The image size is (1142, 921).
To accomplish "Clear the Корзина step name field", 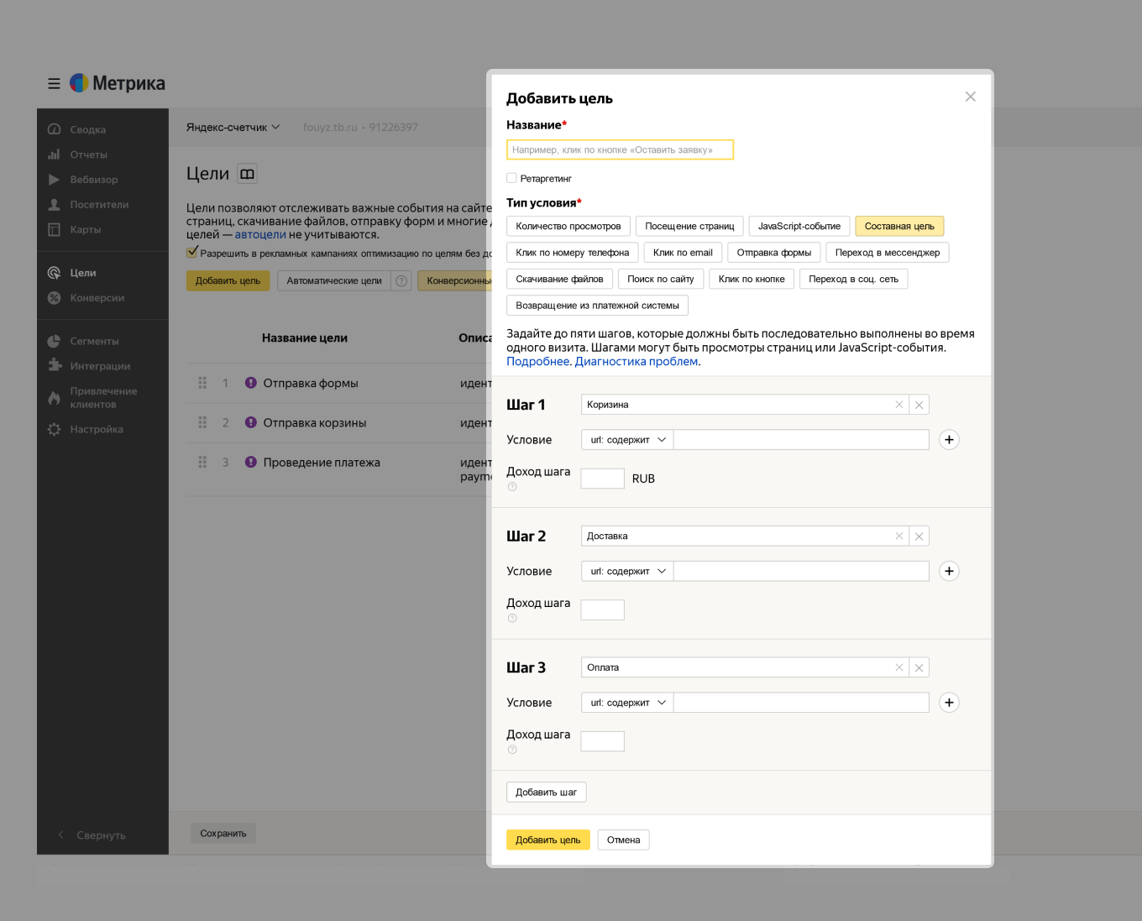I will click(899, 405).
